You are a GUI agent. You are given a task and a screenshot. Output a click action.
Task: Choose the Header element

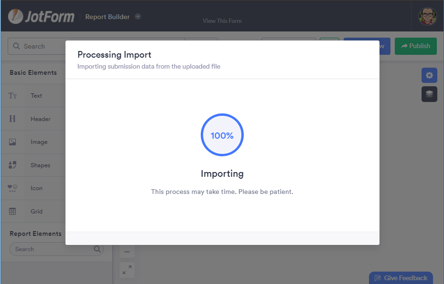(x=40, y=119)
